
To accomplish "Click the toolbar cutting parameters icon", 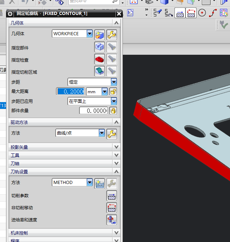I will tap(180, 13).
